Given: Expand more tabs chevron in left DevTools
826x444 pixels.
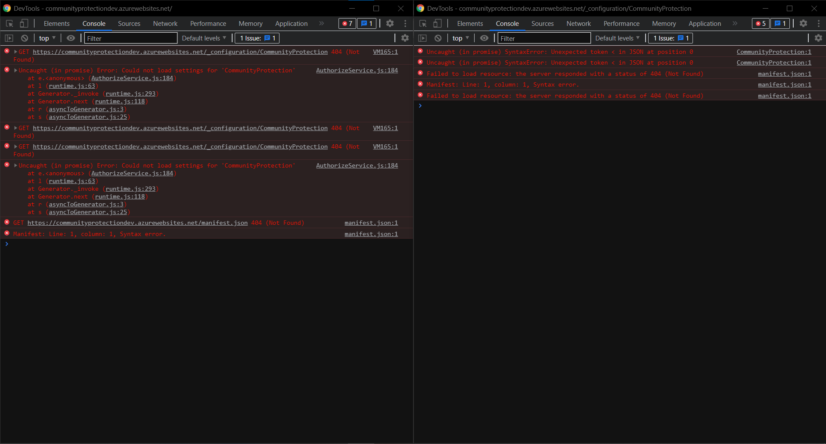Looking at the screenshot, I should 321,24.
